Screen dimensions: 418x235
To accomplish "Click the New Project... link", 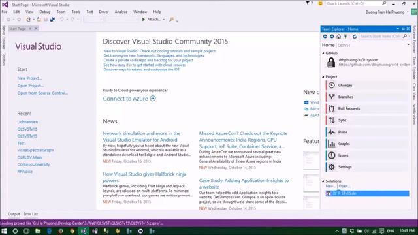I will click(29, 78).
